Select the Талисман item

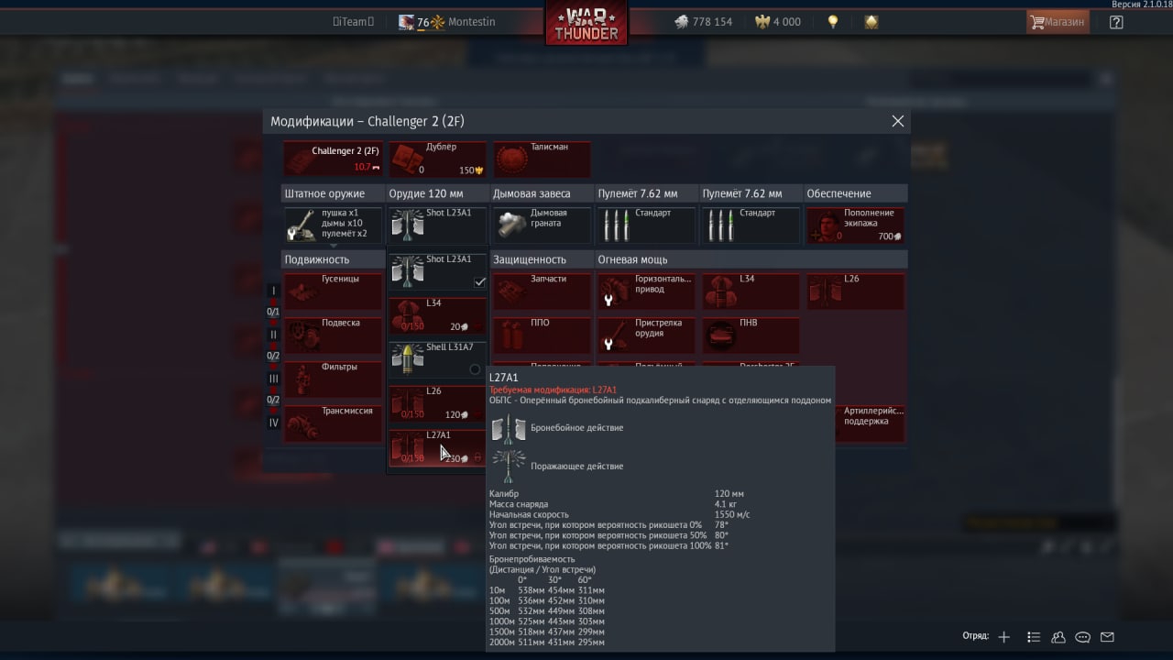tap(542, 159)
